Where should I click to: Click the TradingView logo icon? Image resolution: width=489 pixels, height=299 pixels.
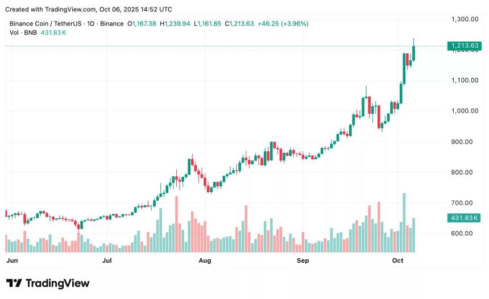coord(14,283)
